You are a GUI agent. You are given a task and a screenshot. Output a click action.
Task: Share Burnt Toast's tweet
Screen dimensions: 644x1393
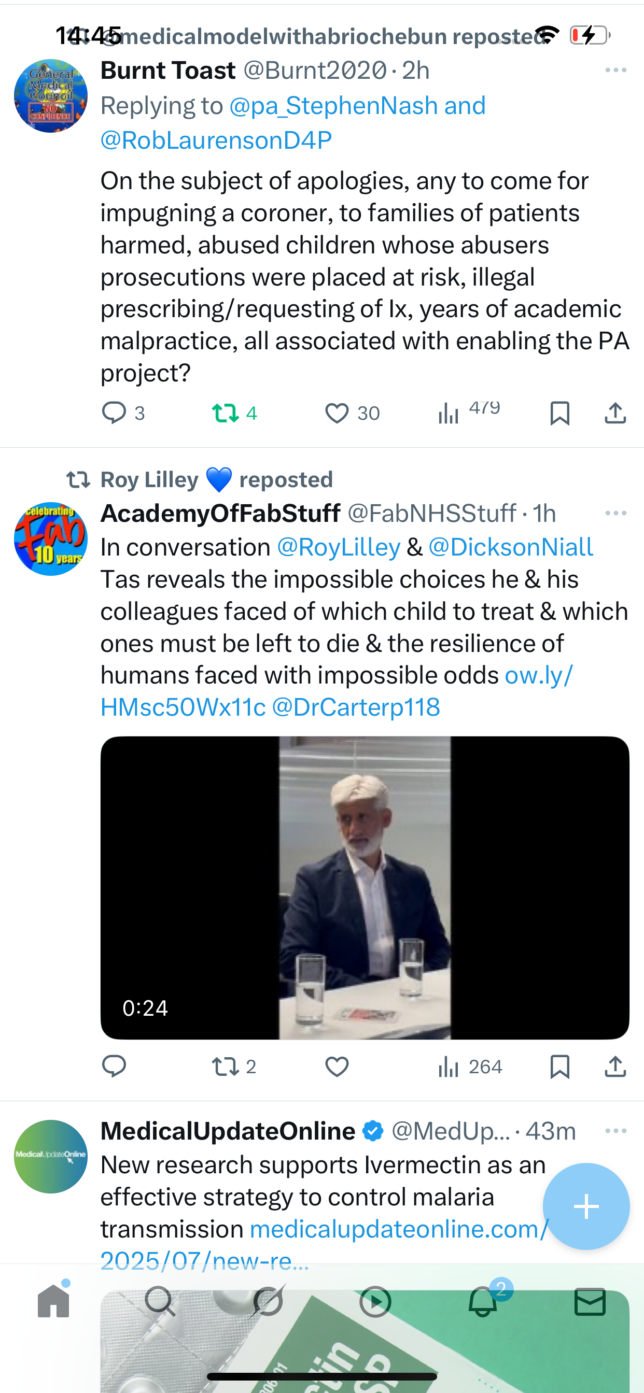615,413
